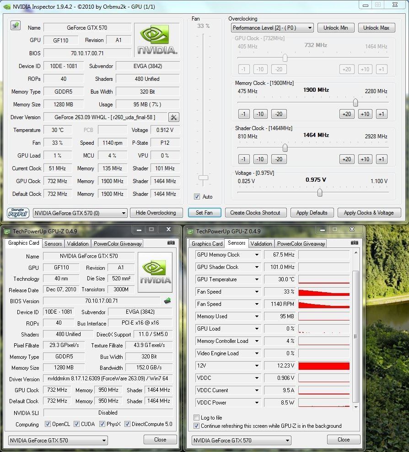Open PowerColor Giveaway tab in left GPU-Z
This screenshot has height=452, width=409.
point(118,244)
